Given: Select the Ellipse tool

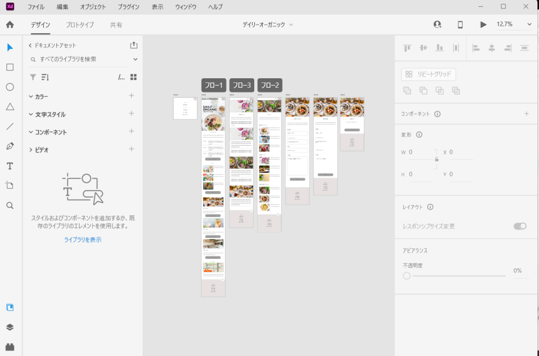Looking at the screenshot, I should click(10, 87).
